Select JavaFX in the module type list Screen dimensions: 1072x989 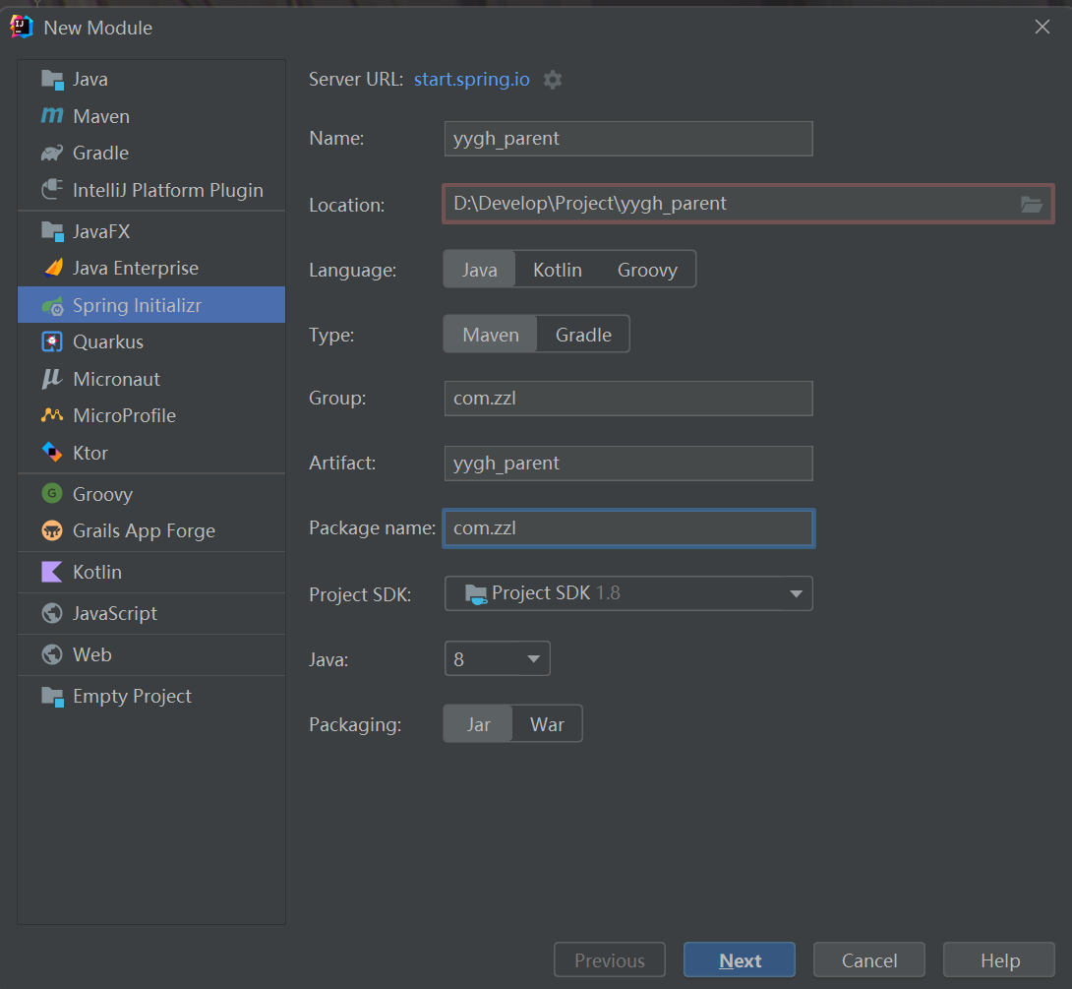(100, 231)
